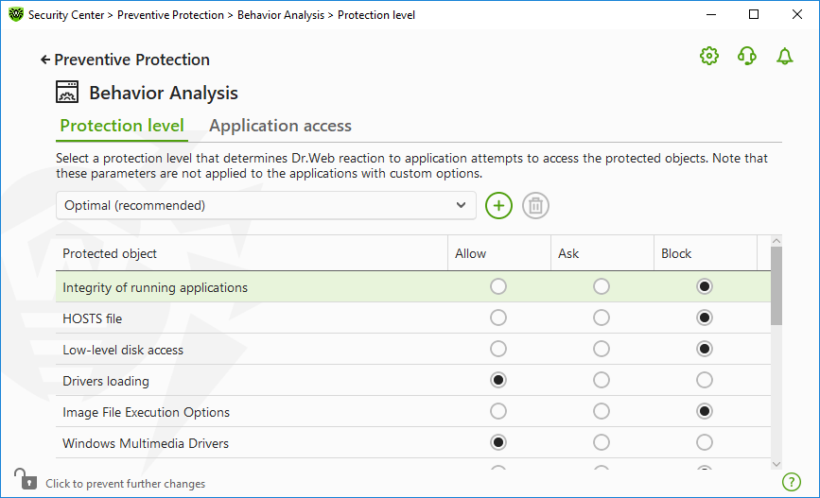The width and height of the screenshot is (820, 498).
Task: Set Windows Multimedia Drivers to Block
Action: pos(704,442)
